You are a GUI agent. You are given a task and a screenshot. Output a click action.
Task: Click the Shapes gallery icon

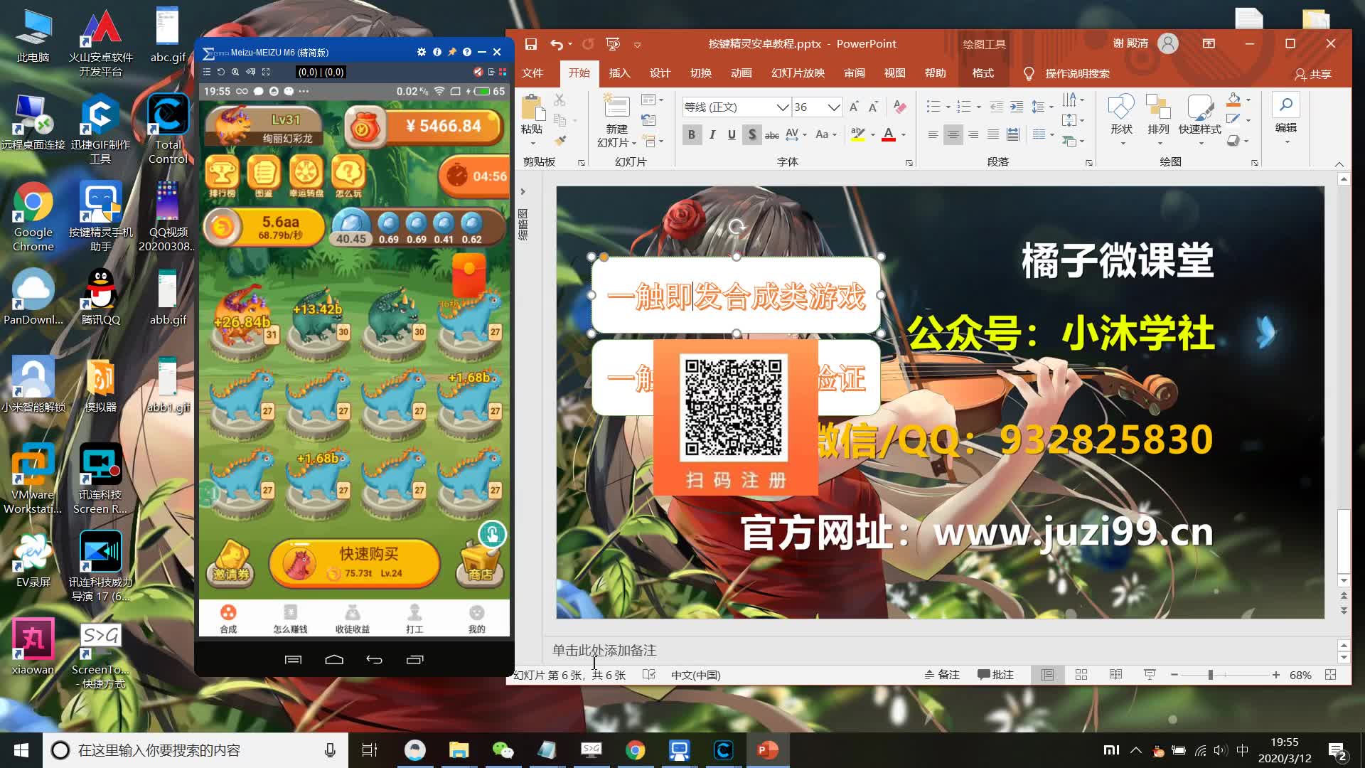pyautogui.click(x=1121, y=107)
